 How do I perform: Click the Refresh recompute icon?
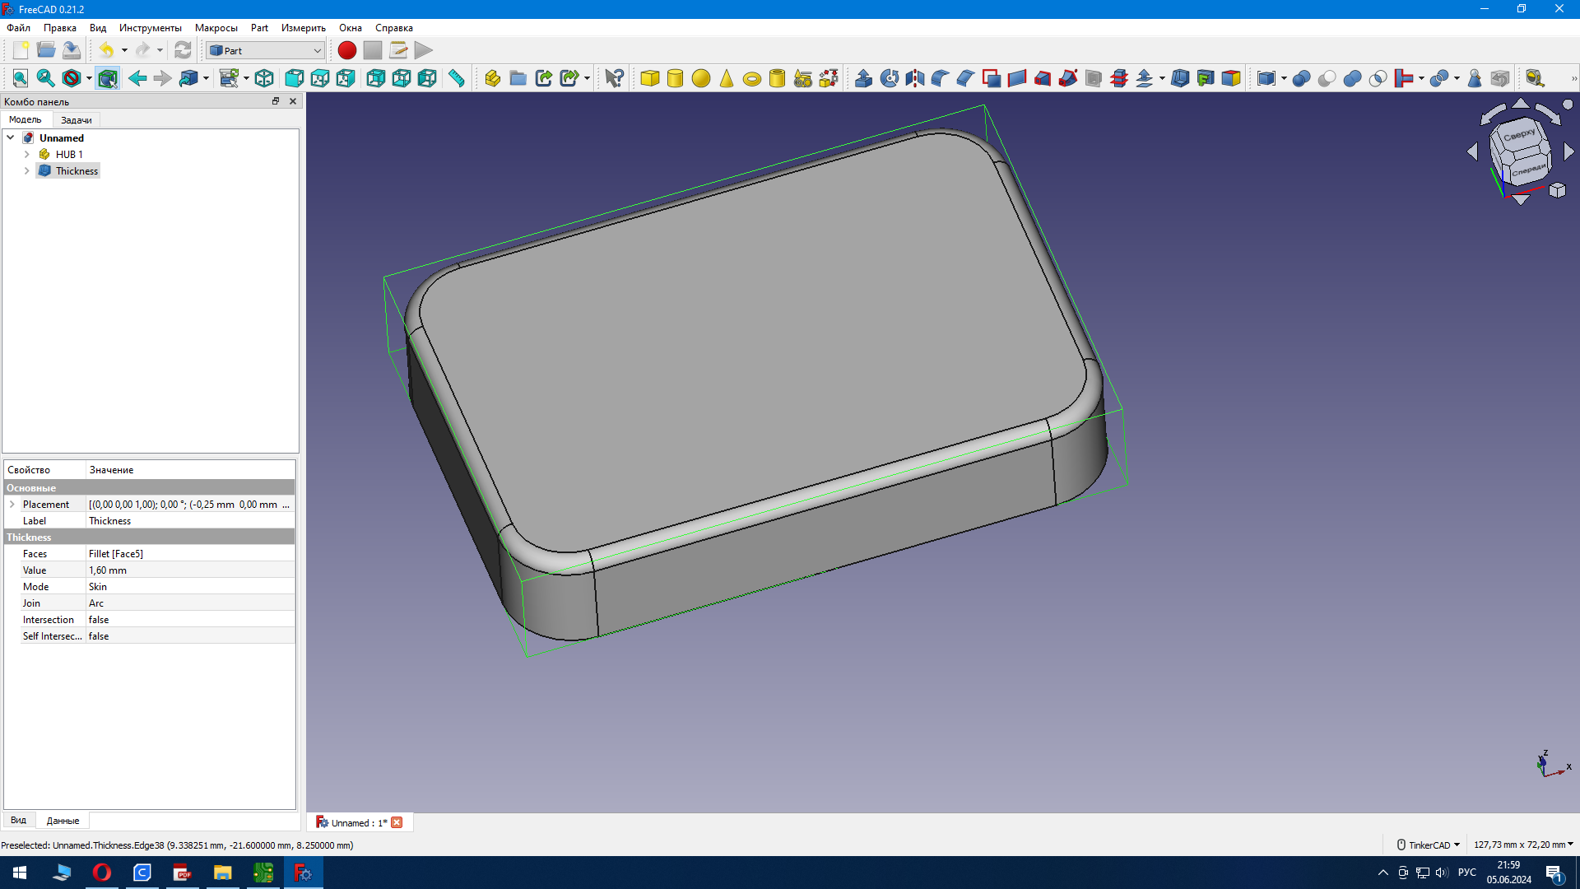pos(183,50)
